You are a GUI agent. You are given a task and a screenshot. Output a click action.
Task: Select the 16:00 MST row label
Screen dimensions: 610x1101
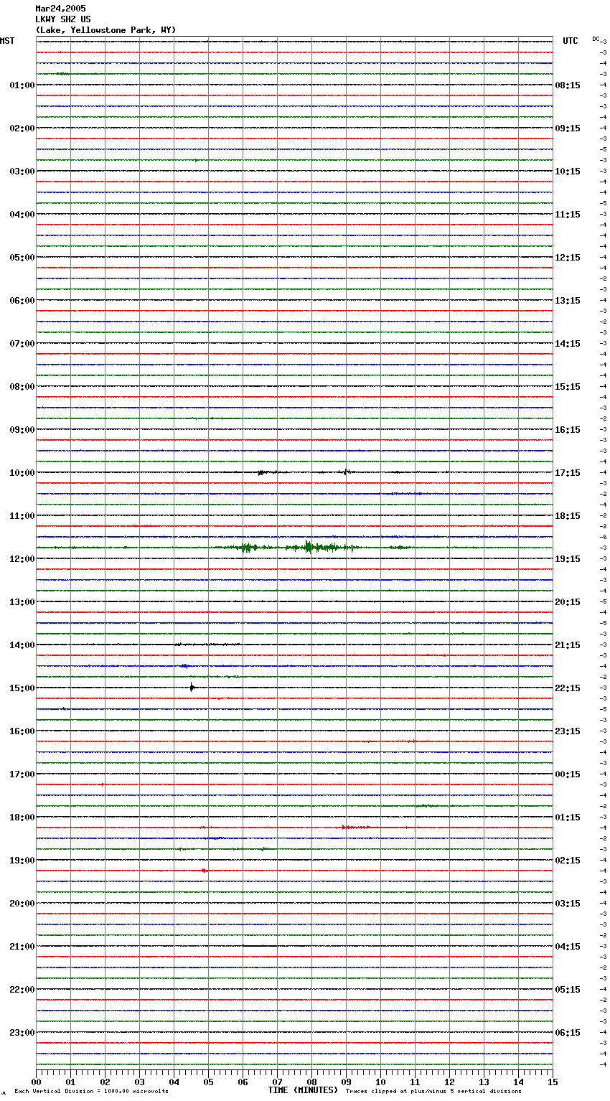[22, 731]
